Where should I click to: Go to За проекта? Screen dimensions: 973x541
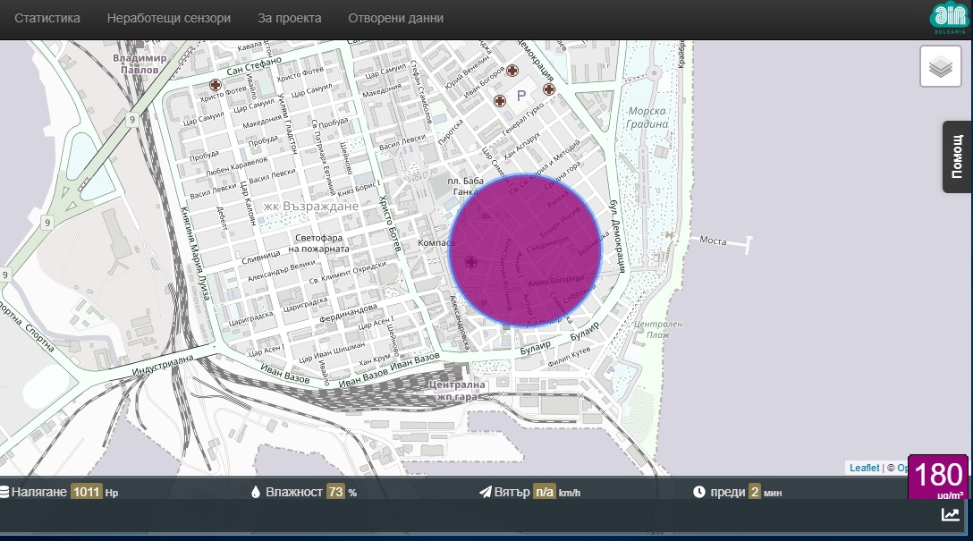[x=289, y=18]
